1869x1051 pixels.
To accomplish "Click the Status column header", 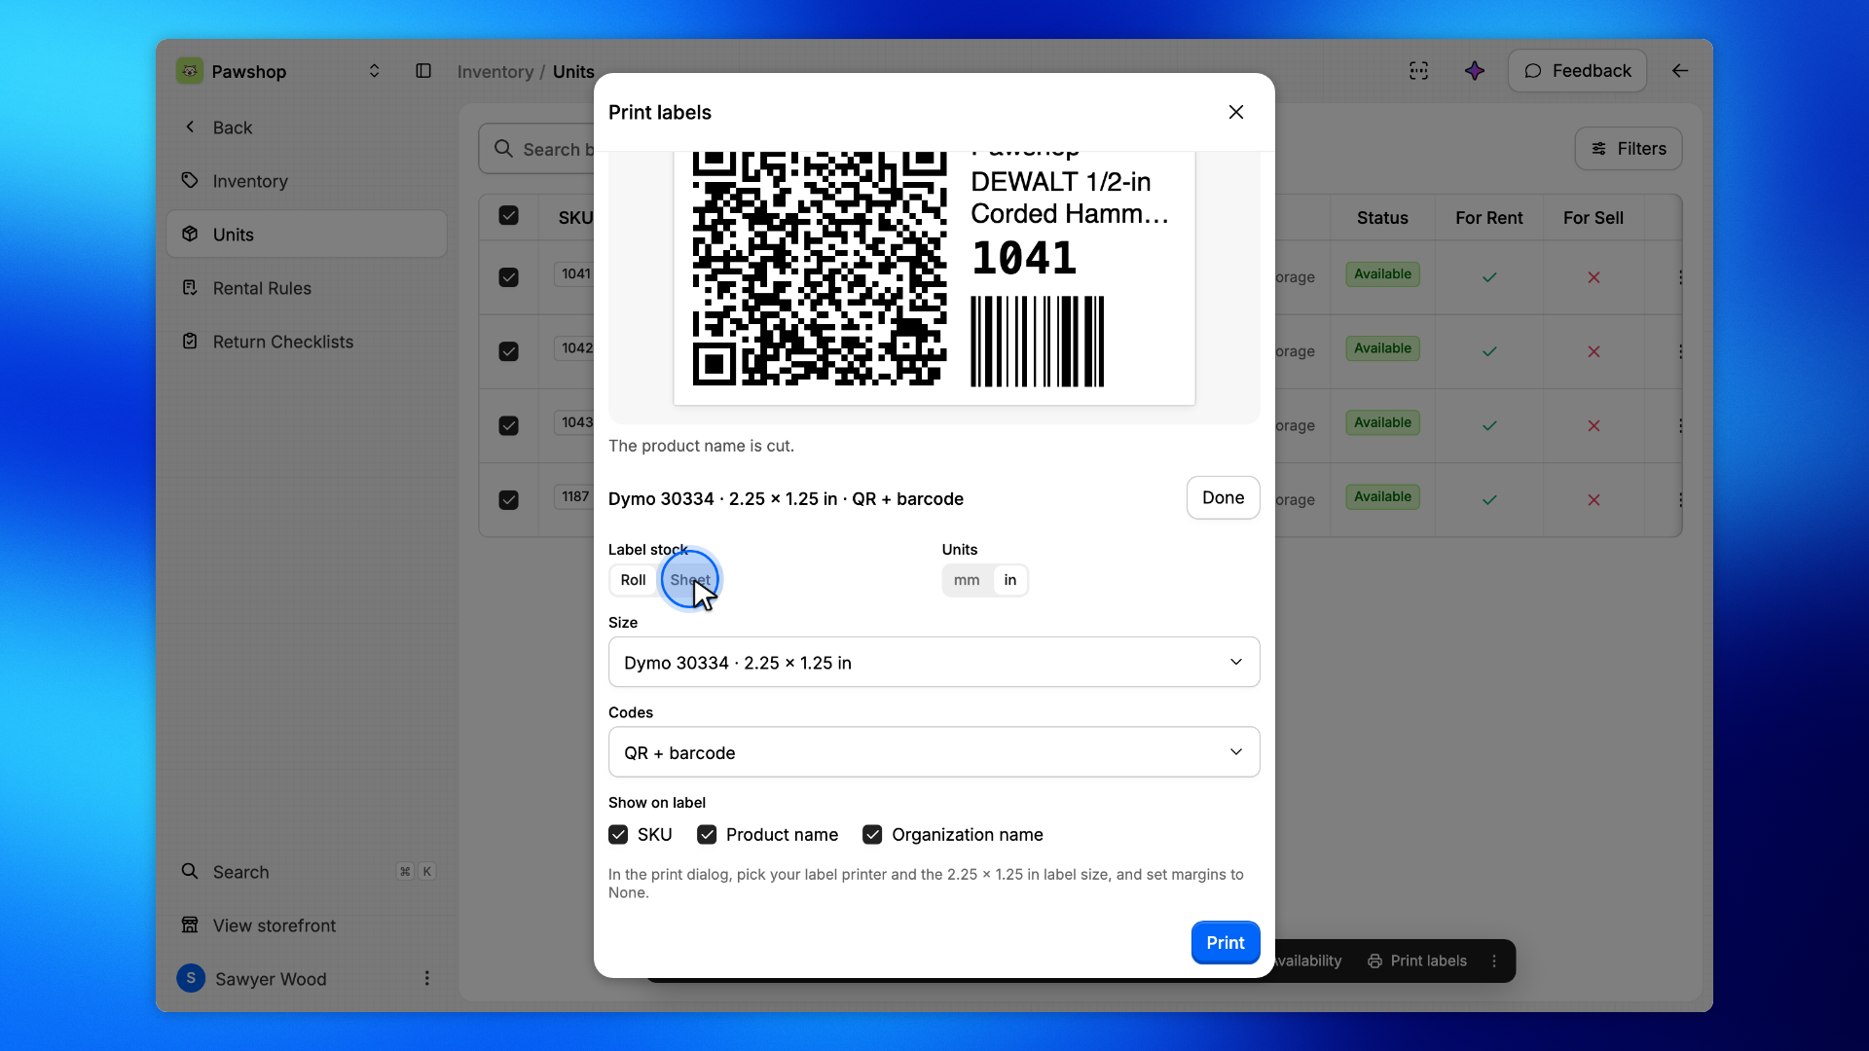I will [x=1382, y=218].
